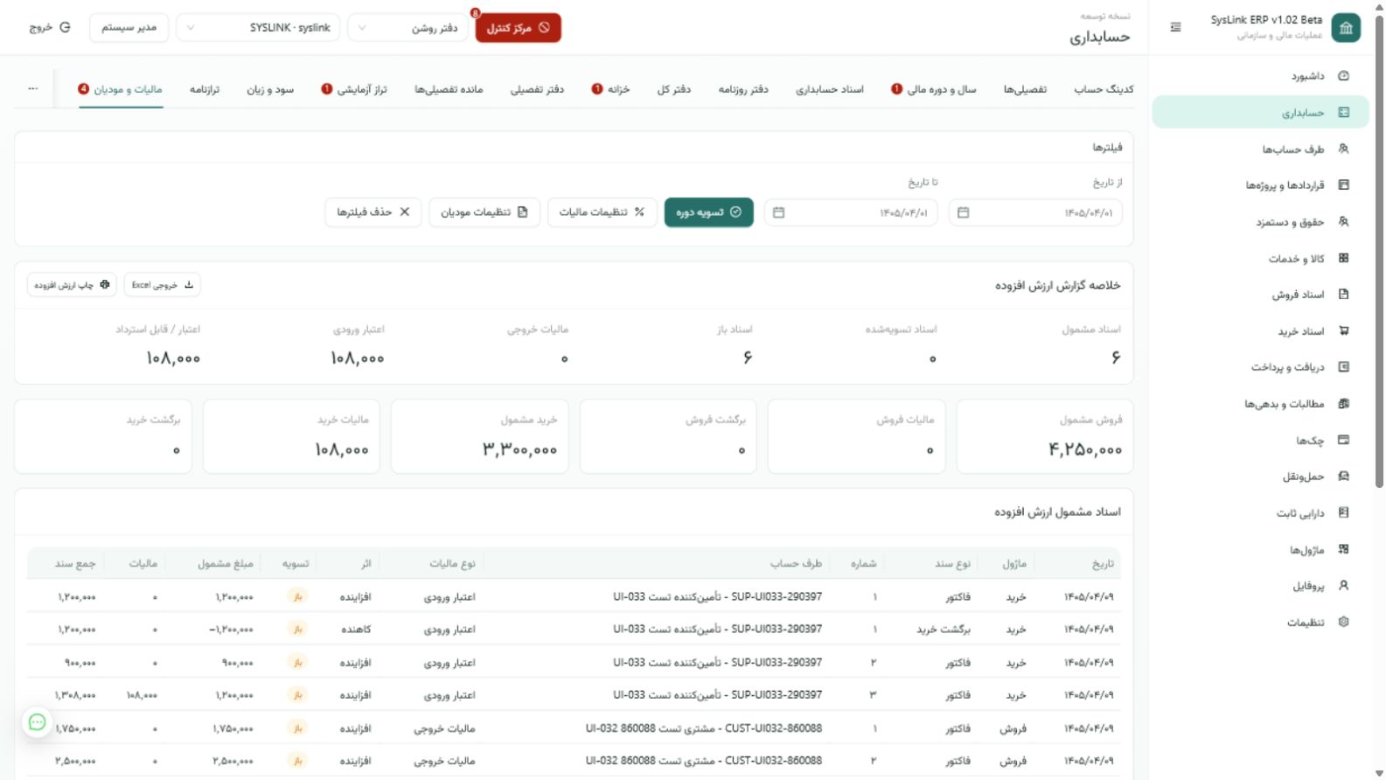Switch to the مانده تفصیلی‌ها tab
This screenshot has width=1386, height=780.
coord(449,89)
